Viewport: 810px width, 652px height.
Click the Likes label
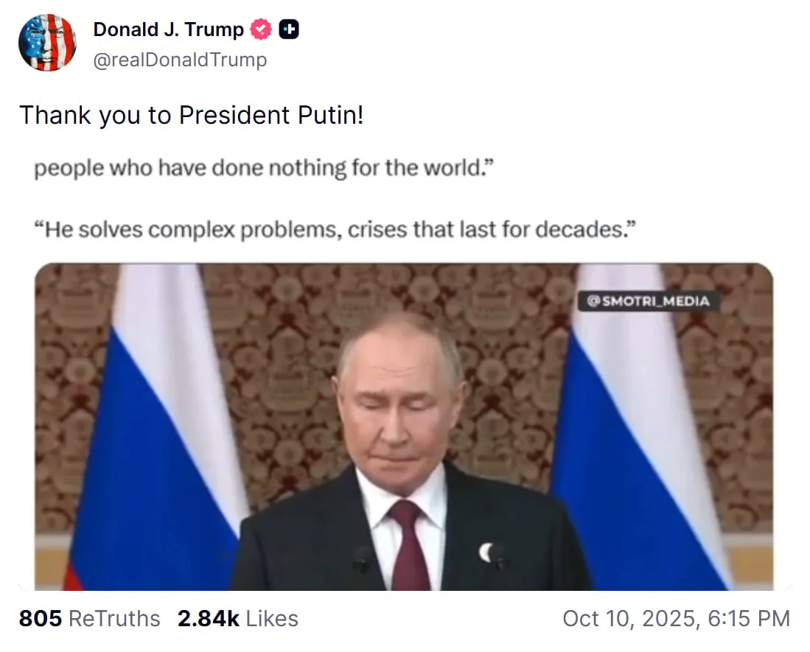272,618
